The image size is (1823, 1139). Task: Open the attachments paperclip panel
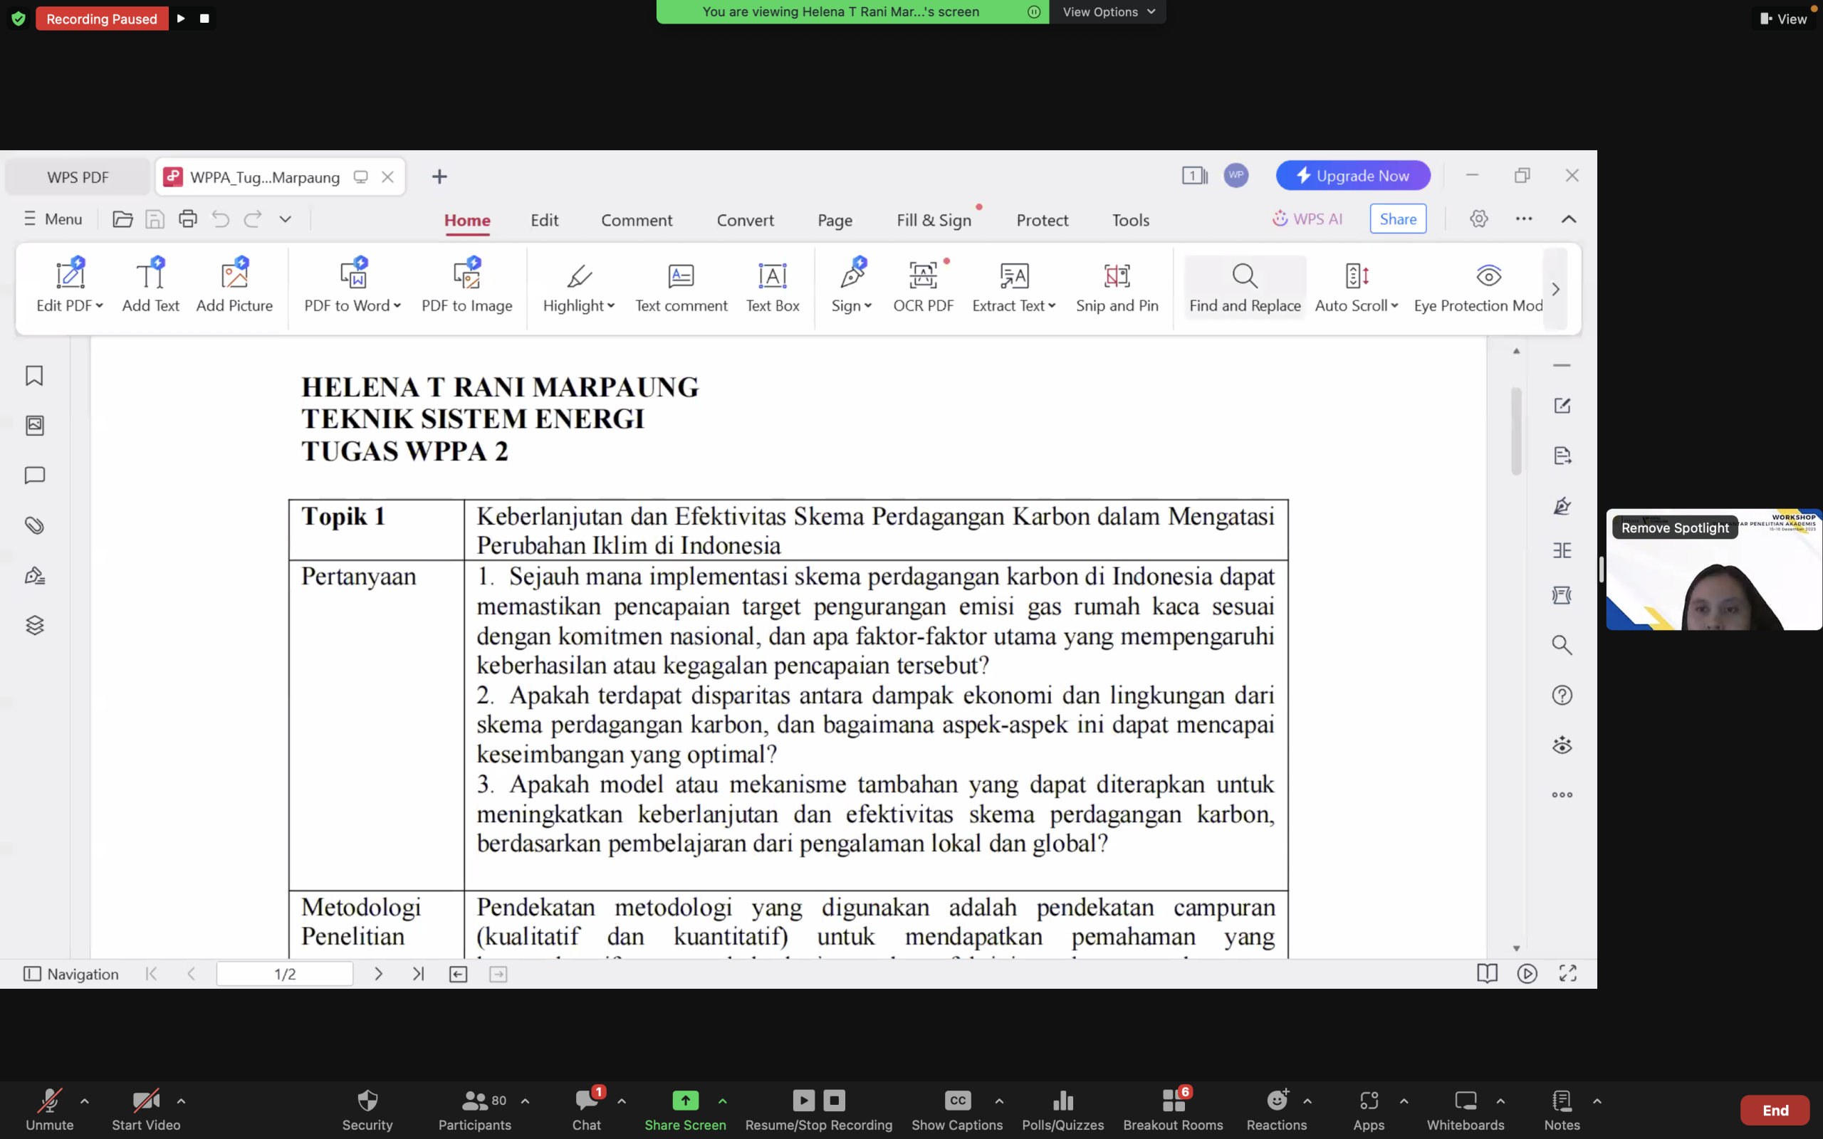[34, 525]
